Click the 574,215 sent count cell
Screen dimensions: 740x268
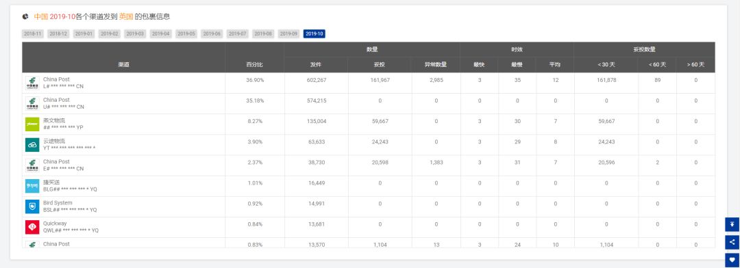pyautogui.click(x=316, y=100)
